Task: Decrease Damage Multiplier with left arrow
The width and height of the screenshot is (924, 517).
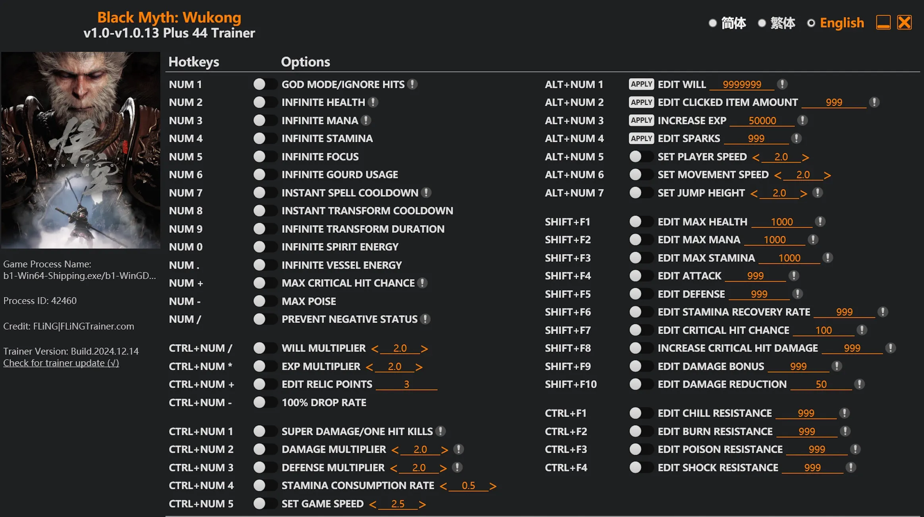Action: [x=395, y=450]
